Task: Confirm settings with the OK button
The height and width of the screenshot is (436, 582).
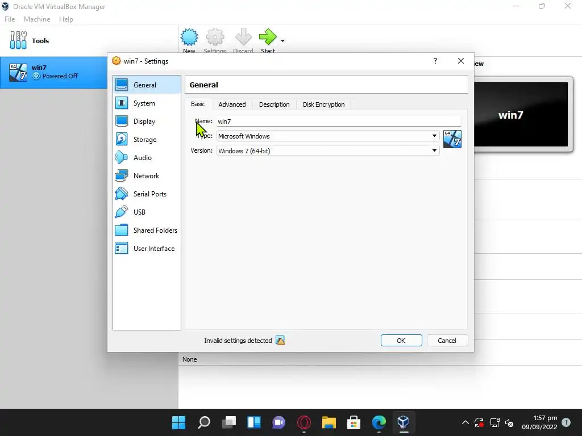Action: (x=401, y=341)
